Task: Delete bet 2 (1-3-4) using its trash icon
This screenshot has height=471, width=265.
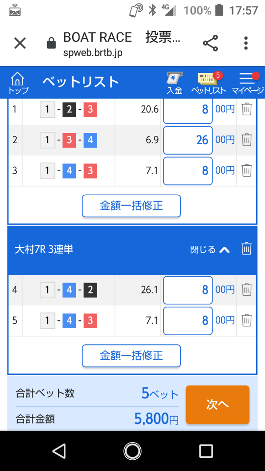Action: pyautogui.click(x=247, y=140)
